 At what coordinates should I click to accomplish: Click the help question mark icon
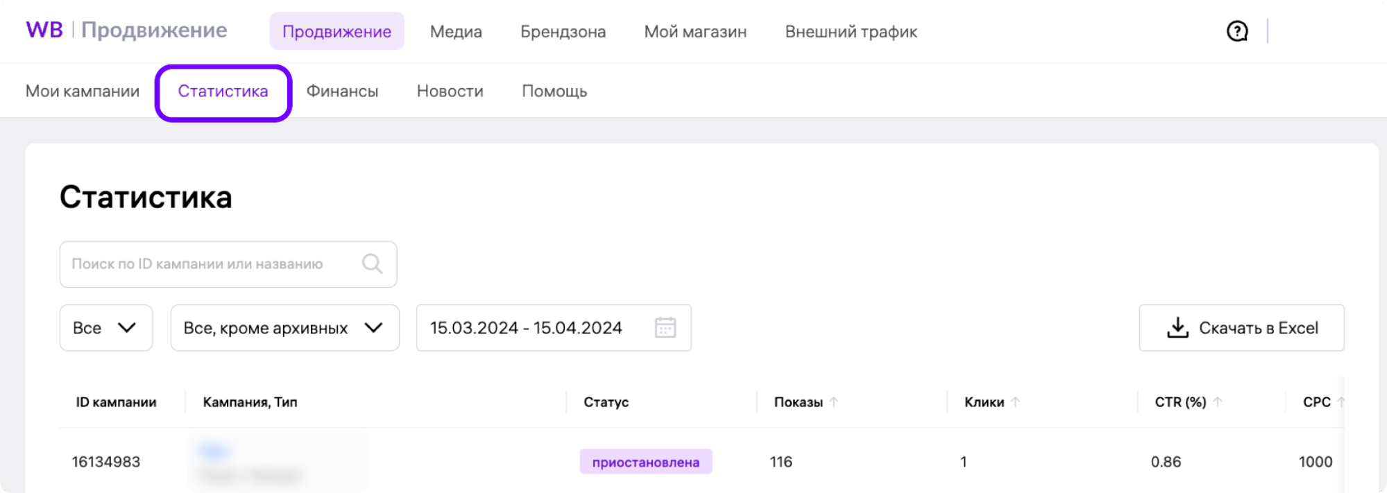point(1236,31)
